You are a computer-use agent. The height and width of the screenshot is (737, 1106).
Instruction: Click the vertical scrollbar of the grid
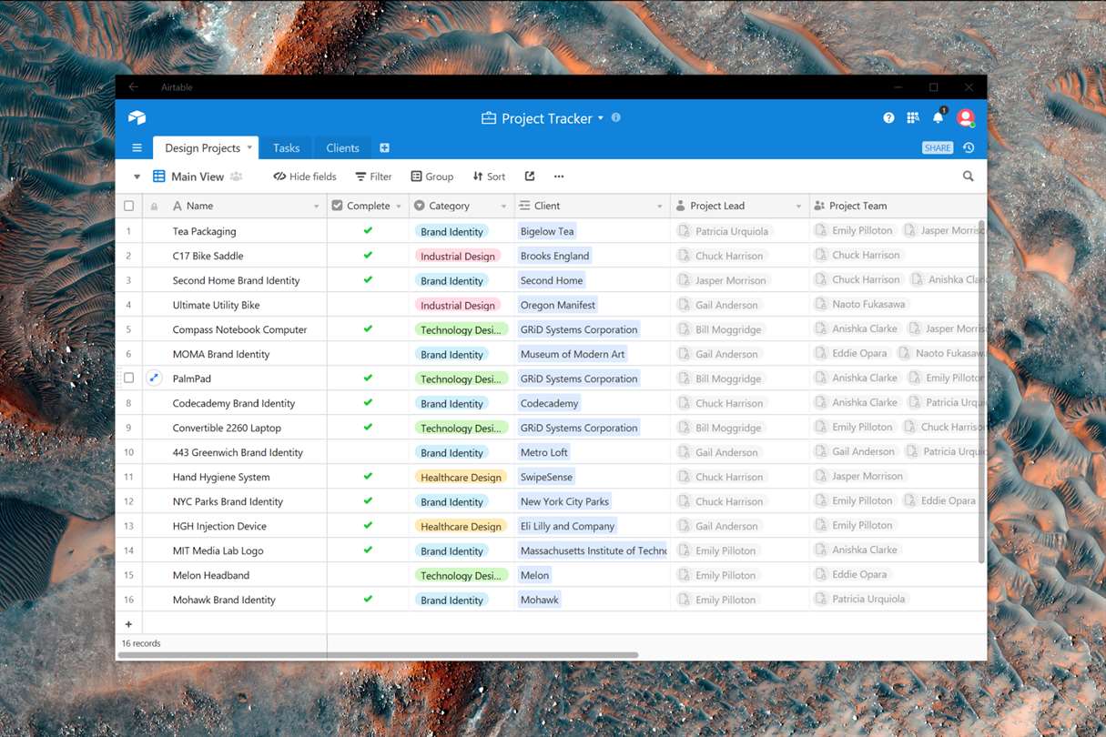(981, 391)
